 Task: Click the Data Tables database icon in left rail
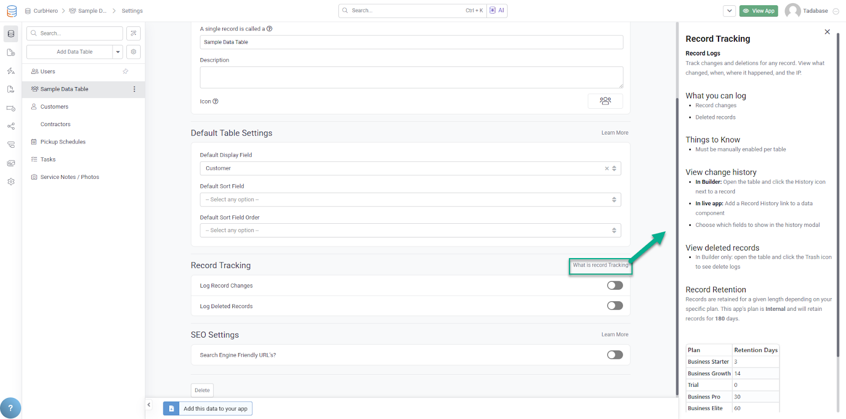coord(11,34)
